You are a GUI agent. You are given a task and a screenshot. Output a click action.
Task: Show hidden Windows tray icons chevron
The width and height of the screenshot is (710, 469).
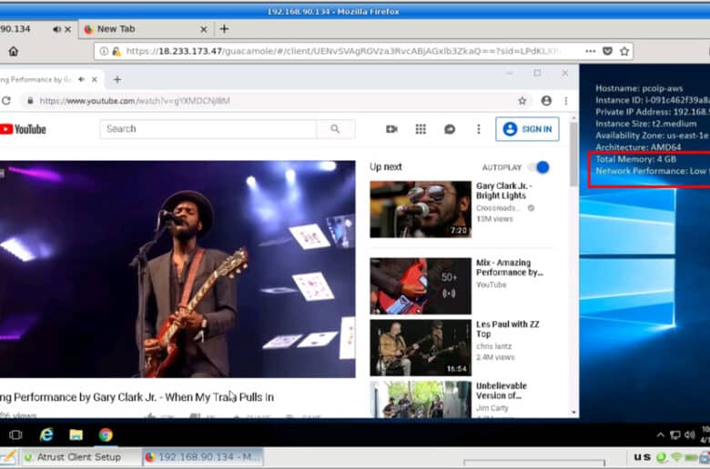tap(661, 435)
